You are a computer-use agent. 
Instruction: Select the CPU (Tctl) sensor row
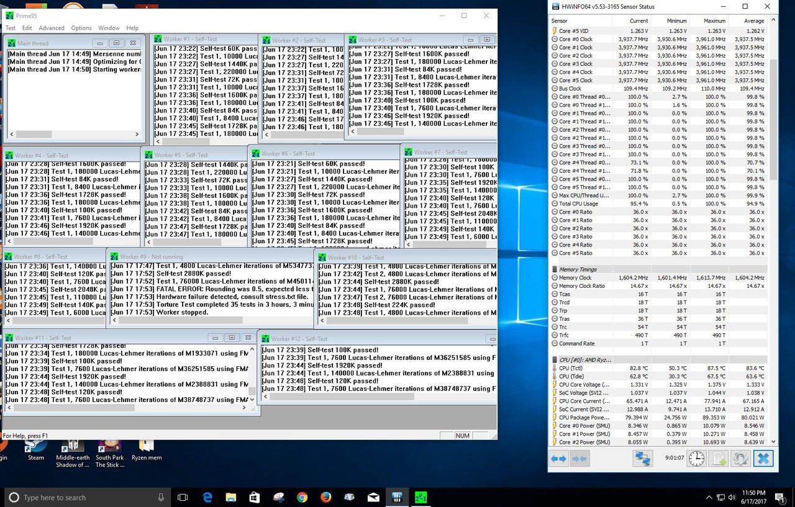point(658,368)
